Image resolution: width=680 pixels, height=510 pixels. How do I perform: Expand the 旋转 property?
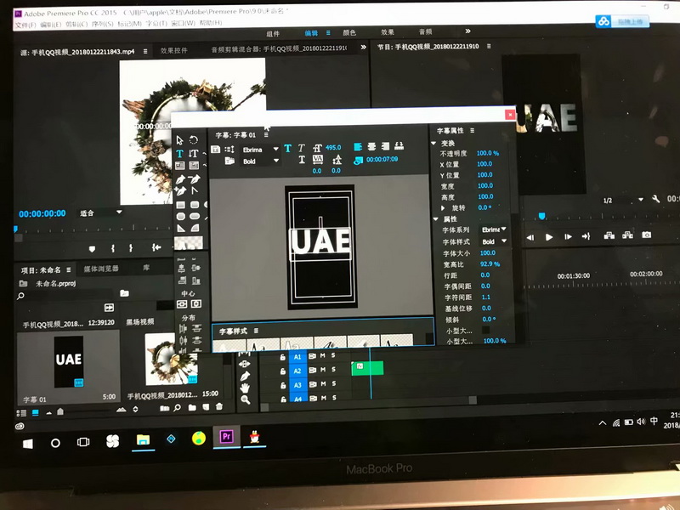point(442,208)
